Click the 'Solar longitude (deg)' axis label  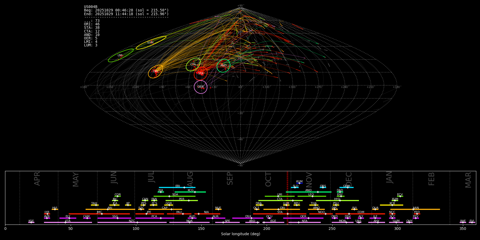click(241, 234)
